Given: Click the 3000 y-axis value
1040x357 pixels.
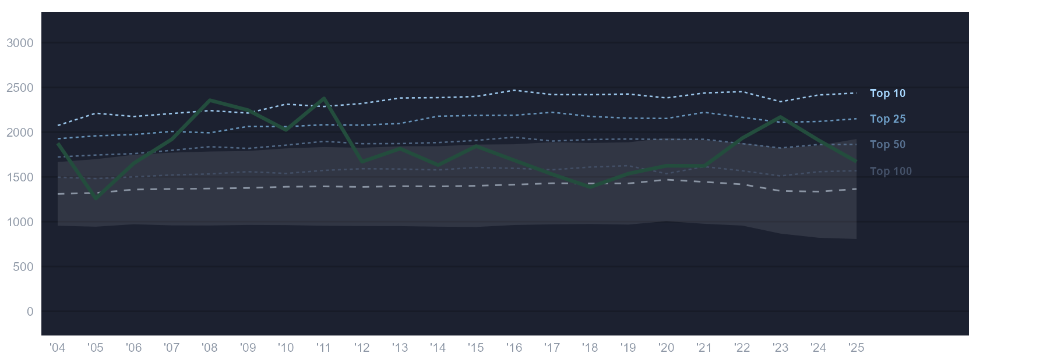Looking at the screenshot, I should (20, 43).
